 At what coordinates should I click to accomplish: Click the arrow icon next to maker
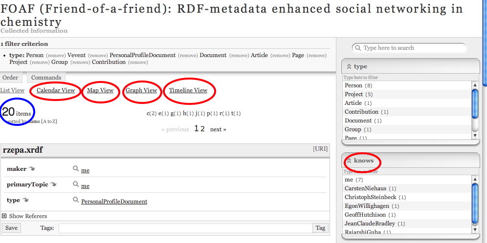pos(32,169)
